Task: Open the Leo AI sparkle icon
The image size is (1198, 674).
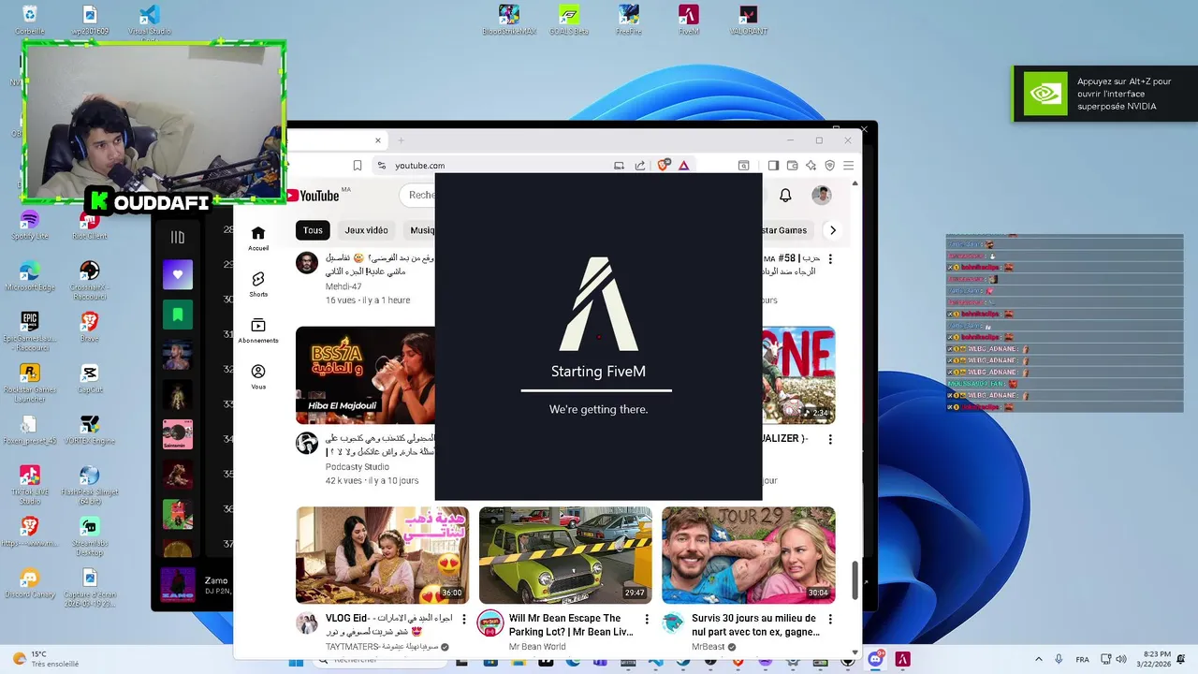Action: (x=811, y=166)
